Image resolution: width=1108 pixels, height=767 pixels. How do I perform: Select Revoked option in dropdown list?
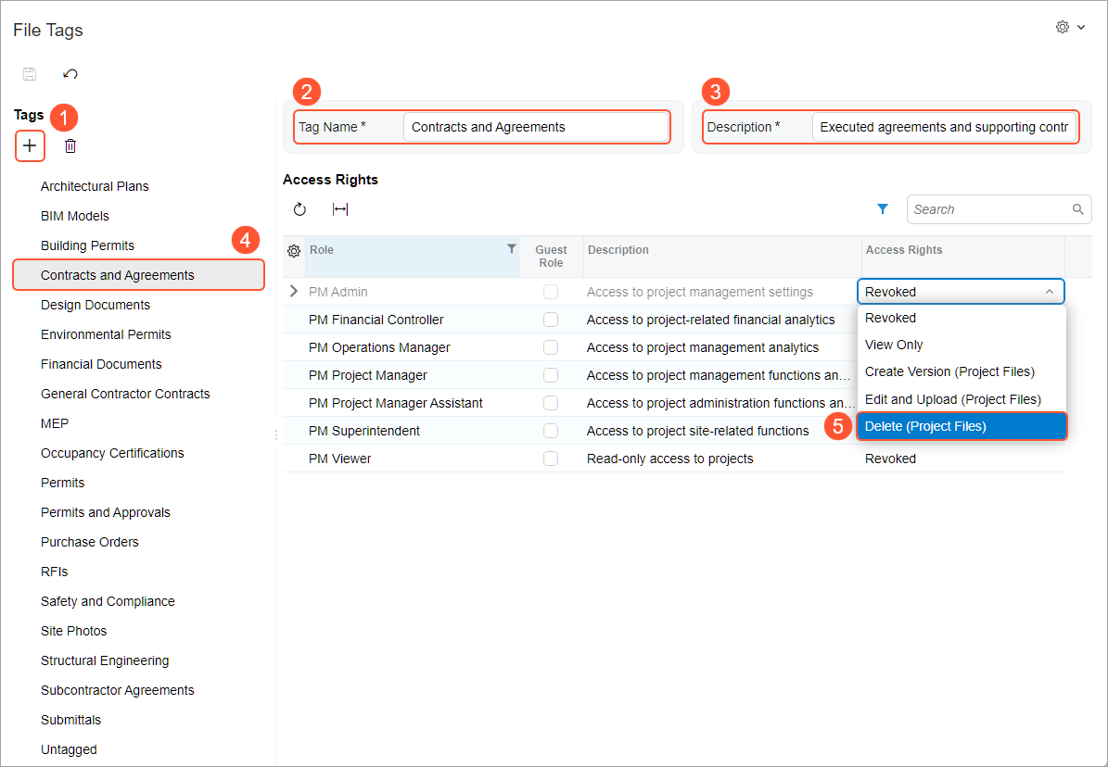[x=961, y=318]
